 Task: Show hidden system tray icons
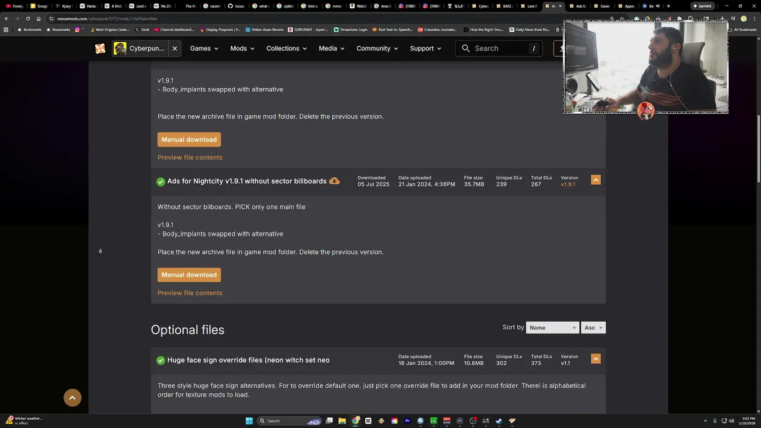click(x=705, y=421)
